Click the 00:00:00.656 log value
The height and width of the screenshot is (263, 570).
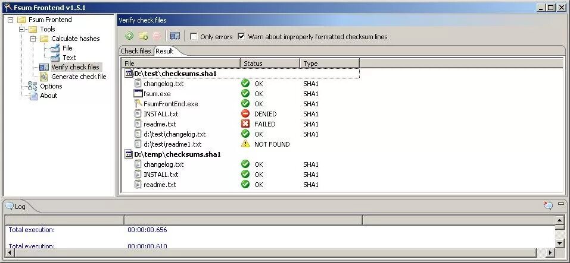(147, 230)
